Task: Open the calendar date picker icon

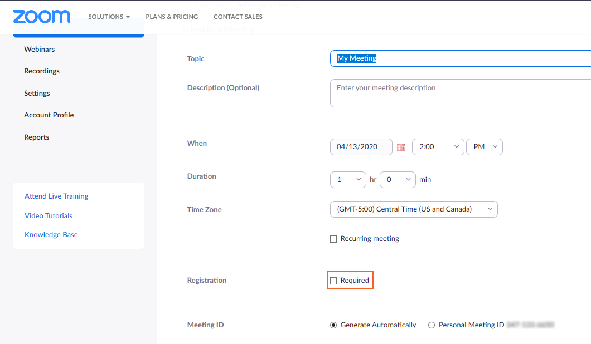Action: [x=401, y=147]
